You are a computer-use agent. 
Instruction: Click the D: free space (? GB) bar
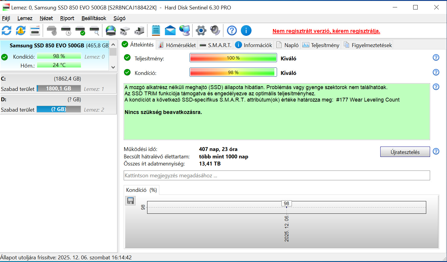59,109
